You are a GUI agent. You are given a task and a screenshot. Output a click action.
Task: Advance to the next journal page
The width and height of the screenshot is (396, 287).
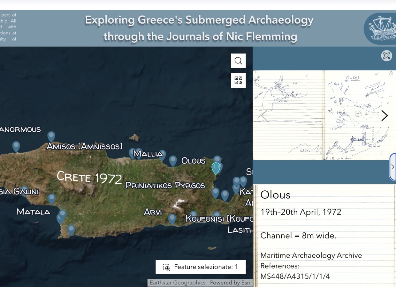pos(385,115)
